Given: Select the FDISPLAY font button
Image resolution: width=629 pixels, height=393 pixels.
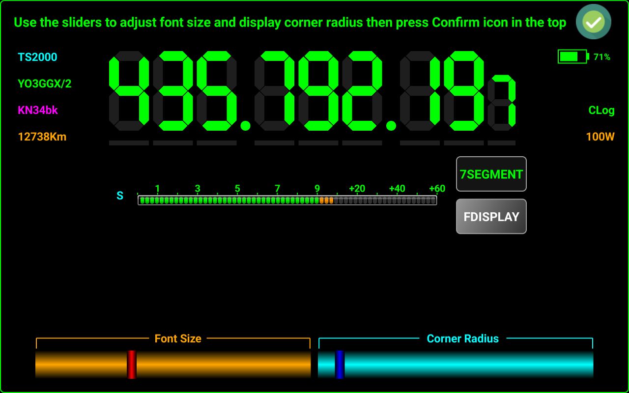Looking at the screenshot, I should [x=491, y=216].
